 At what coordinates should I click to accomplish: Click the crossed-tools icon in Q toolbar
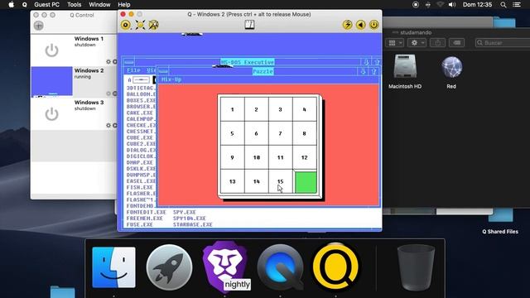pyautogui.click(x=153, y=25)
